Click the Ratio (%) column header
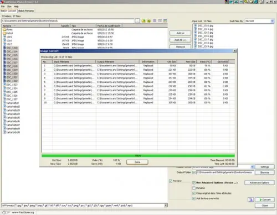Viewport: 277px width, 215px height. [204, 61]
